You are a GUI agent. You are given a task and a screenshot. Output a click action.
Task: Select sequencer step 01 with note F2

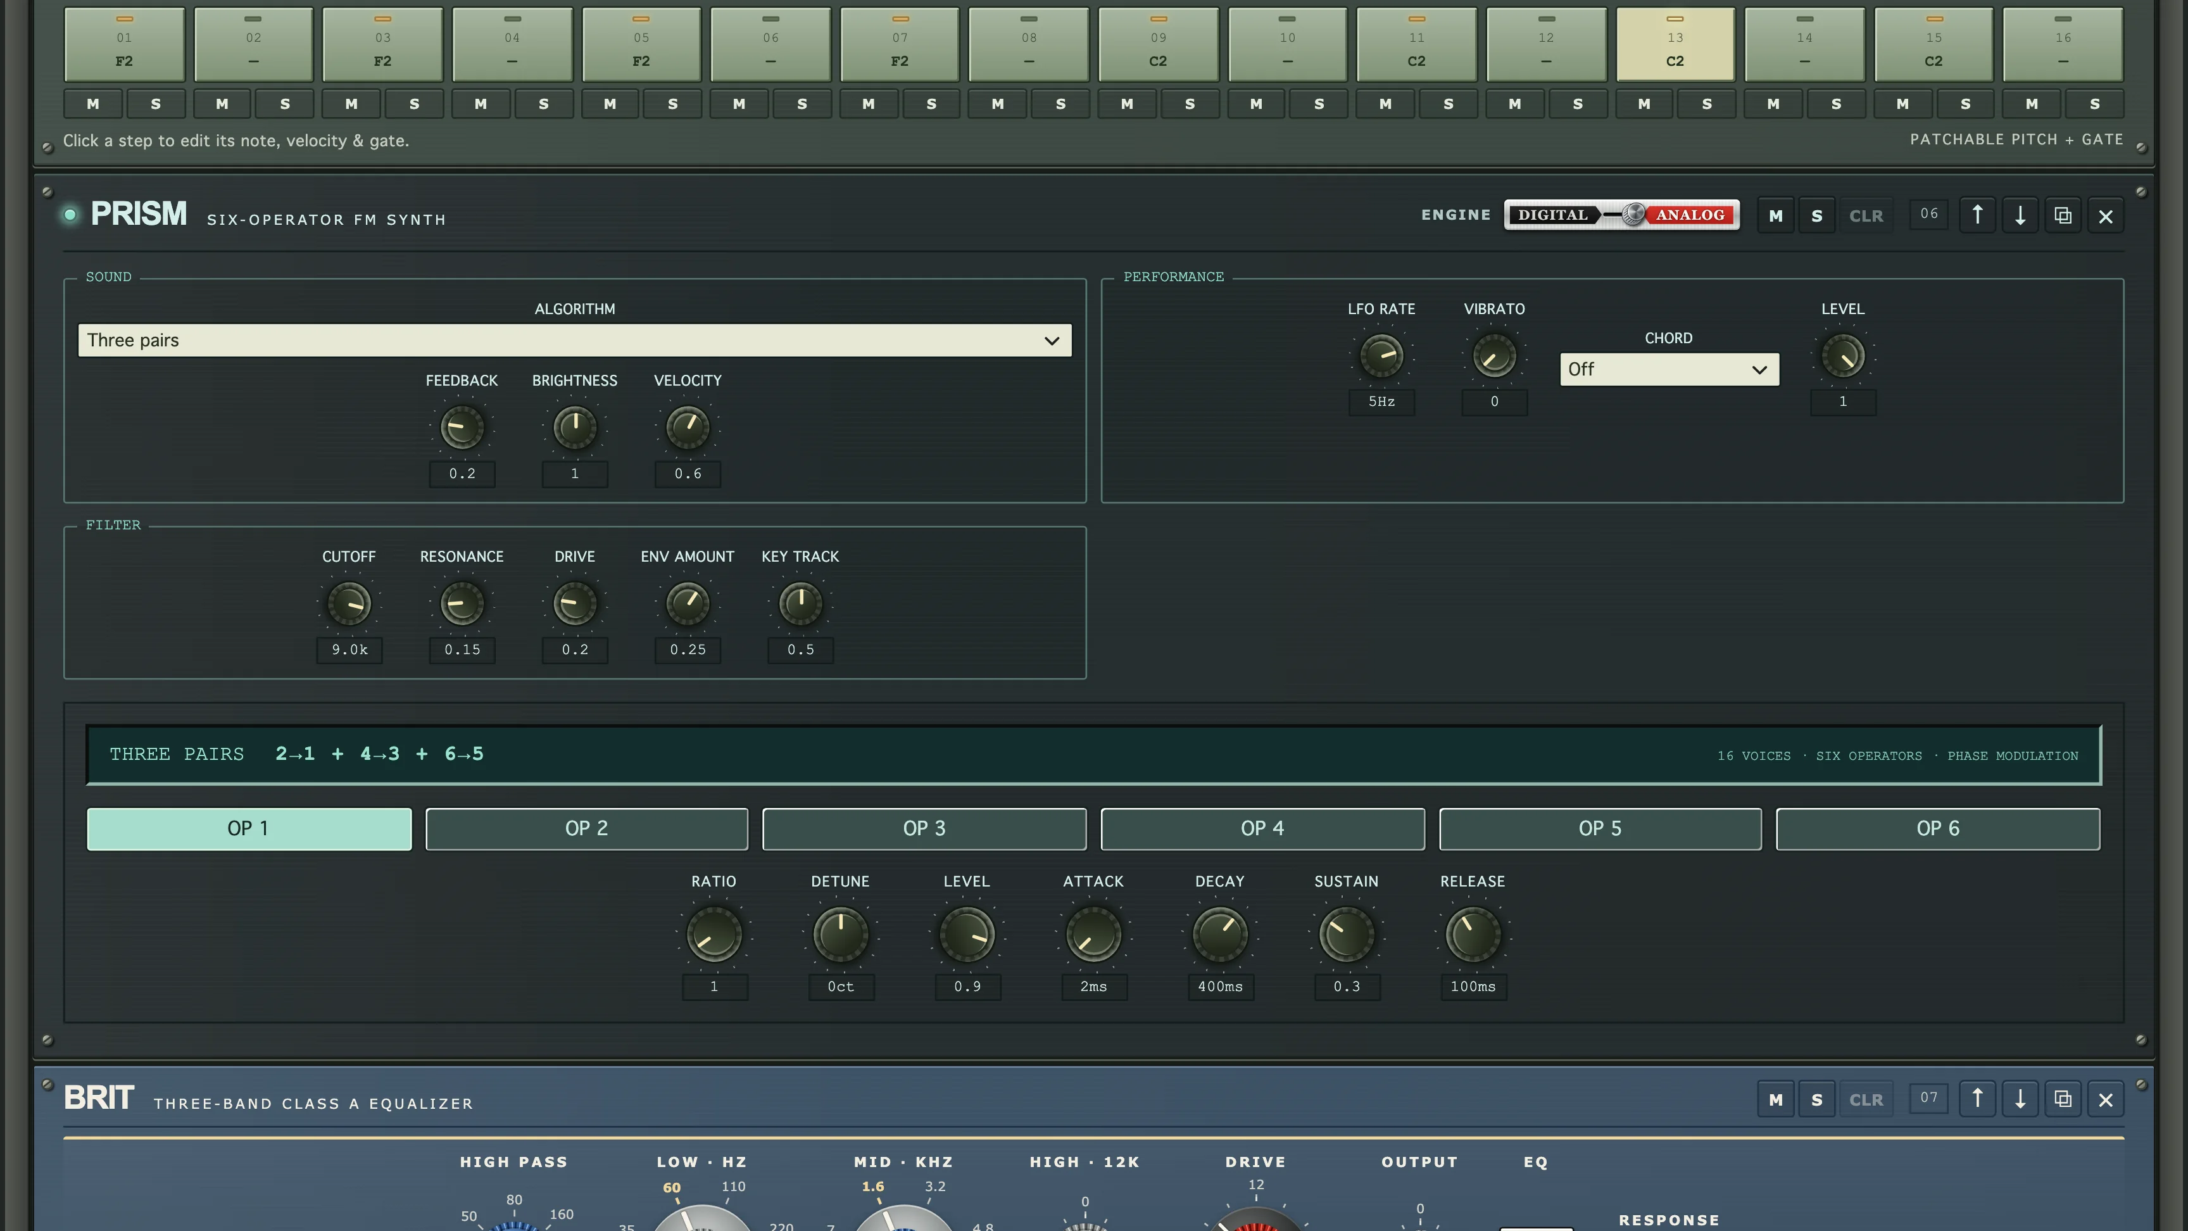pos(124,44)
